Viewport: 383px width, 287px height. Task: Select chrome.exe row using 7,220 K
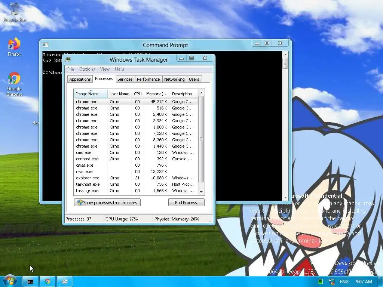click(x=136, y=133)
